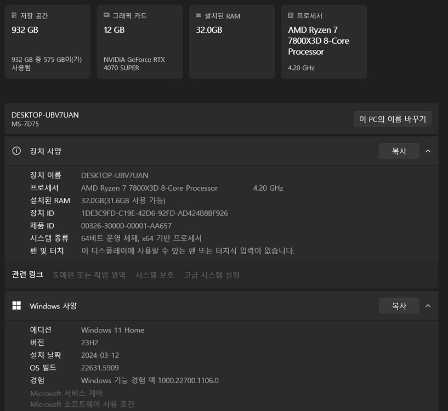Click the Windows logo icon next to Windows 사양
The width and height of the screenshot is (448, 411).
pos(16,306)
